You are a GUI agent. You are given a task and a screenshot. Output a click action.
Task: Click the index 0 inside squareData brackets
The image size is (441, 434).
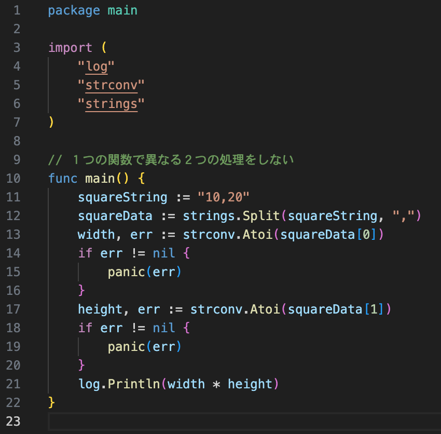click(x=367, y=235)
